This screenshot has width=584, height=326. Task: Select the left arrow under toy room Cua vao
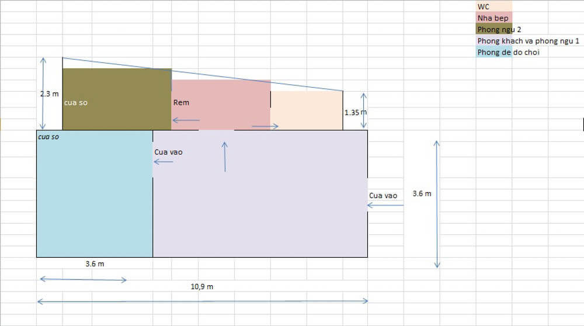coord(164,162)
